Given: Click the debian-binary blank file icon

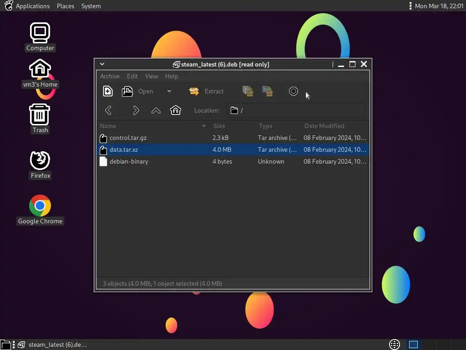Looking at the screenshot, I should coord(103,162).
